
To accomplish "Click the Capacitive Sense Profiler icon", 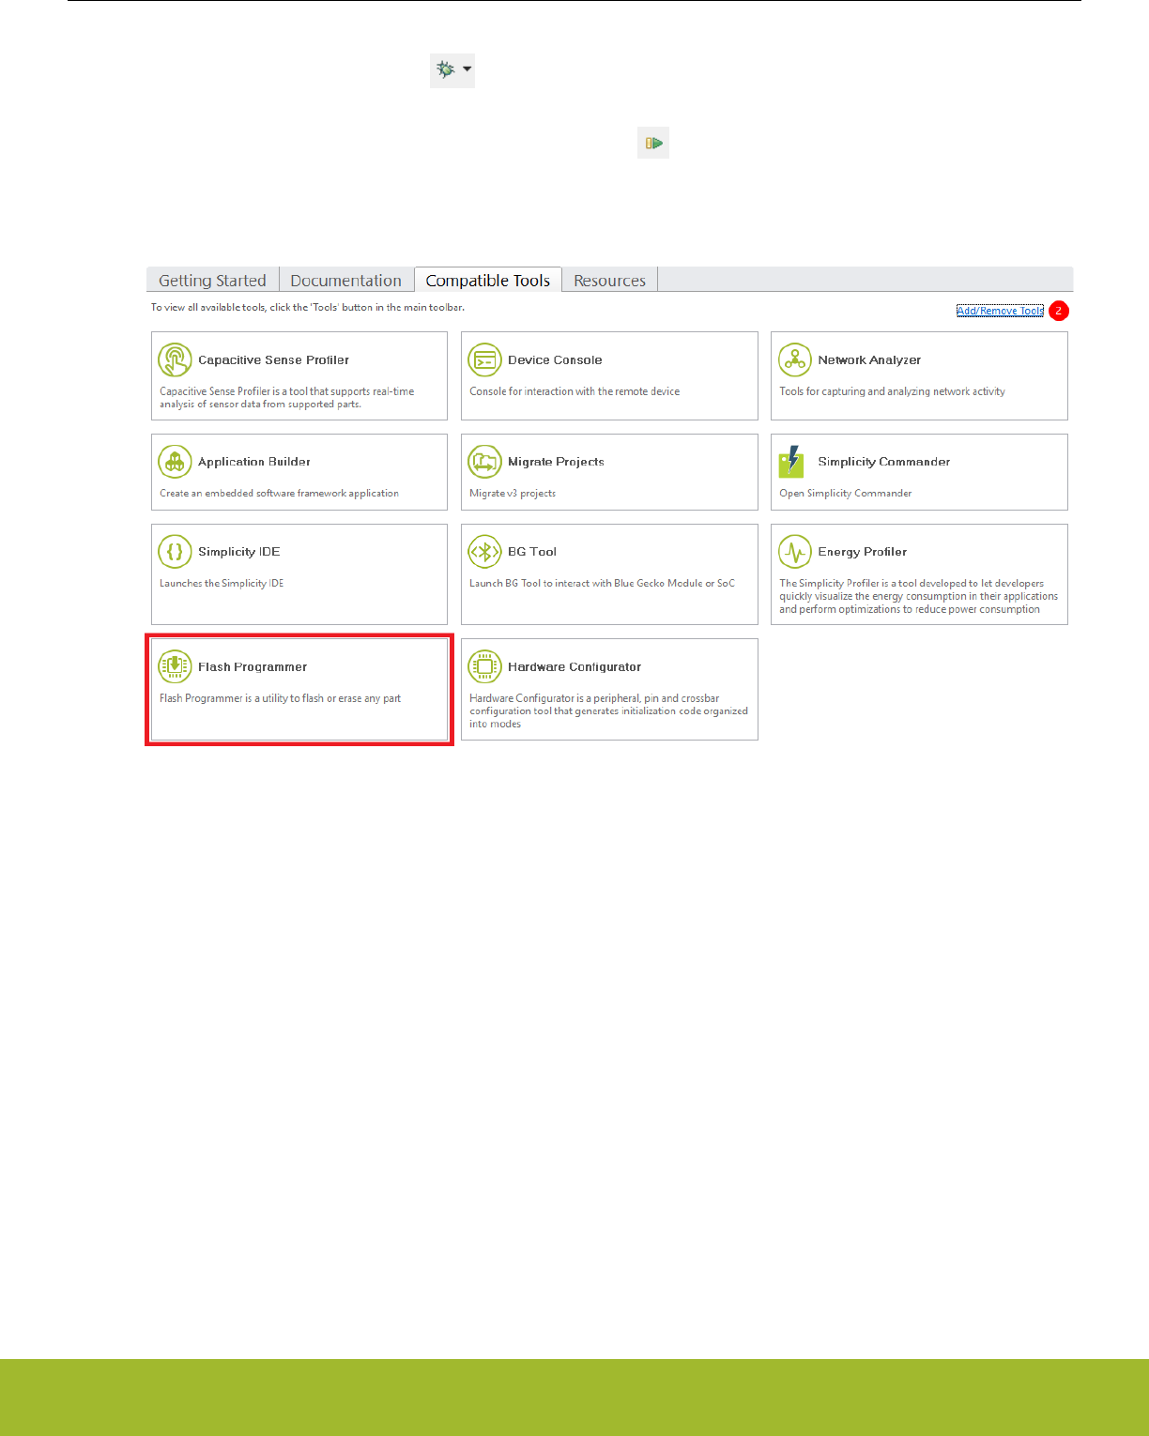I will coord(175,360).
